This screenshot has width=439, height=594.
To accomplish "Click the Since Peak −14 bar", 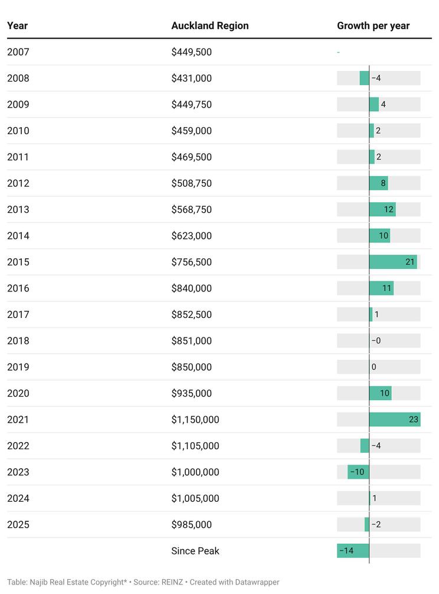I will (x=353, y=551).
